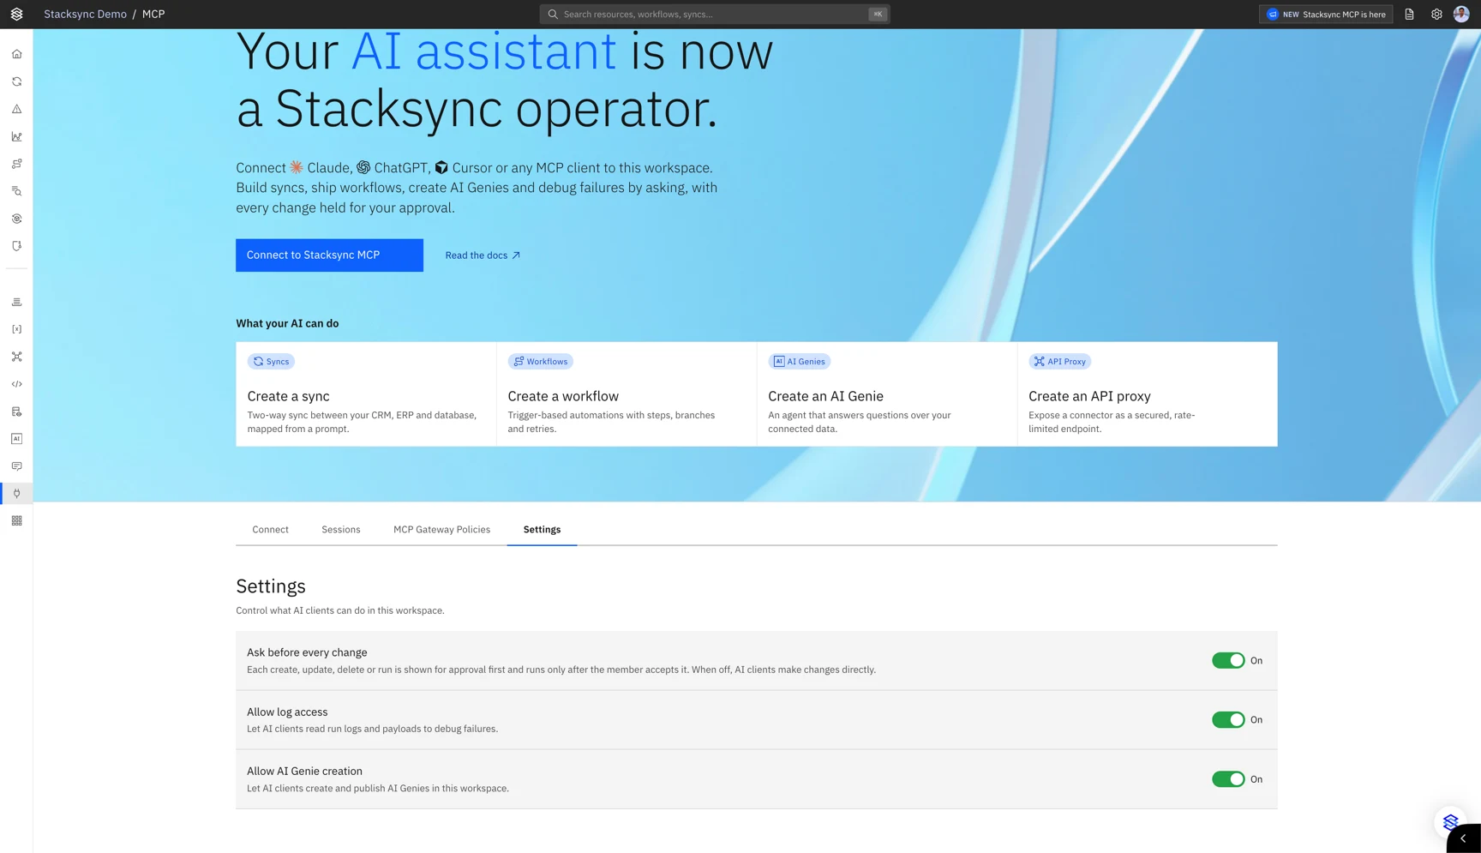
Task: Click the Stacksync logo at top left
Action: (x=16, y=14)
